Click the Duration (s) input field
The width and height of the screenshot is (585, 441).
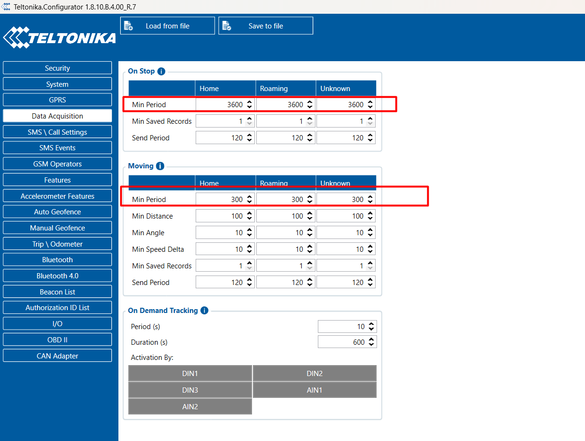click(342, 342)
